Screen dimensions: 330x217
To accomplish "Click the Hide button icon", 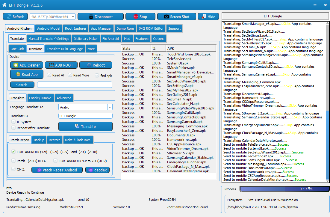I will pos(204,17).
